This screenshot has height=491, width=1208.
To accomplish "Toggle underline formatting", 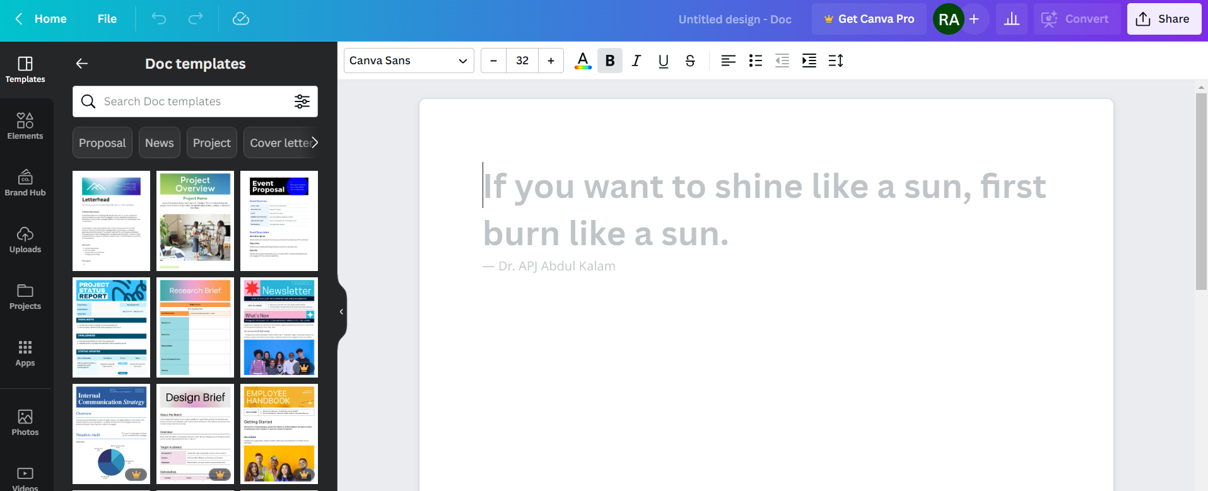I will 663,61.
